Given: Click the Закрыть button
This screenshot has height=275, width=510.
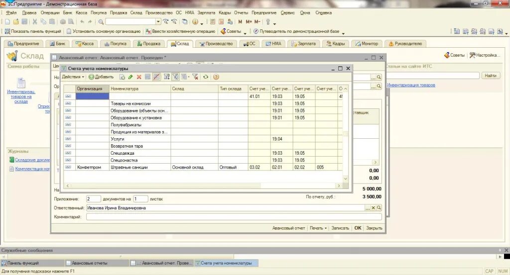Looking at the screenshot, I should point(374,228).
